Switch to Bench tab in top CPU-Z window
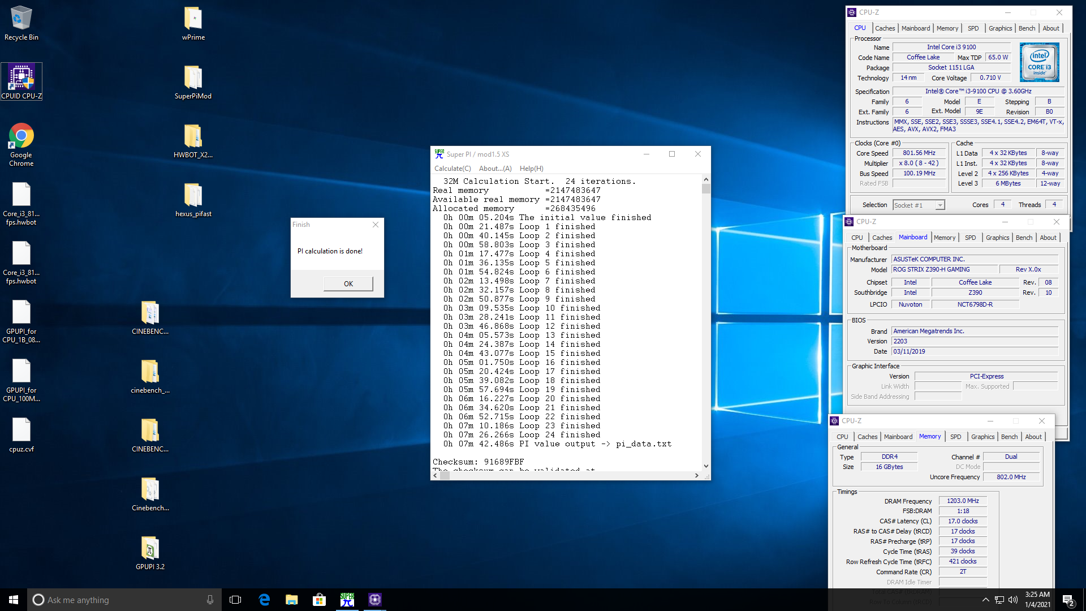The image size is (1086, 611). click(1027, 28)
